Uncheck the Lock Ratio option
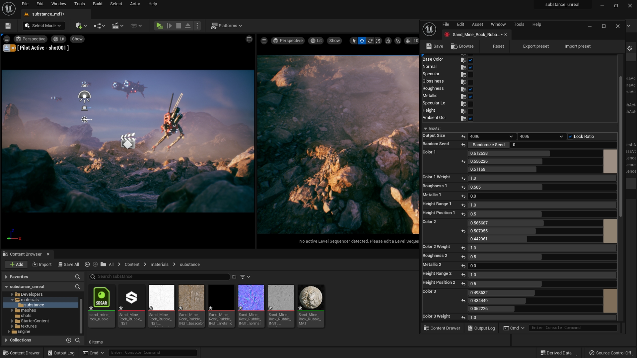The width and height of the screenshot is (637, 358). pos(570,136)
